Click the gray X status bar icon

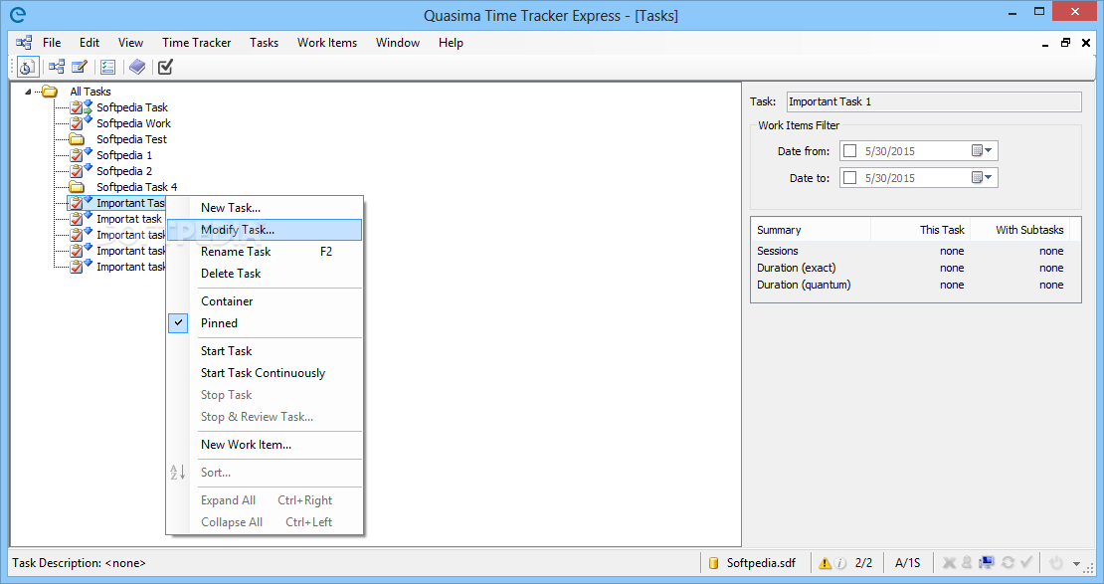pos(949,562)
